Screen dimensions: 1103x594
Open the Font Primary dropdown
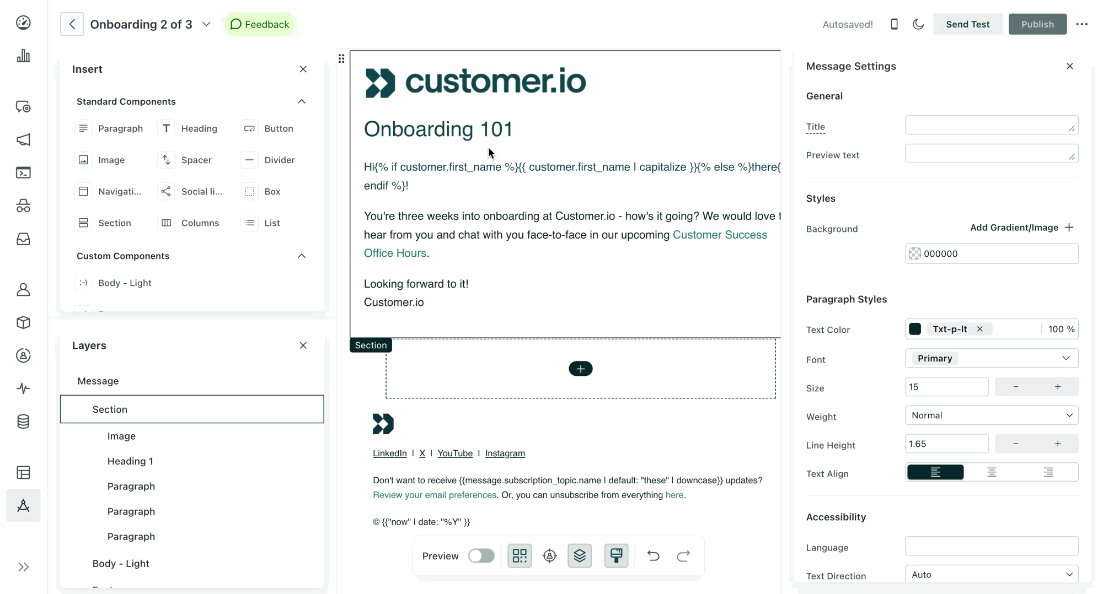point(992,359)
